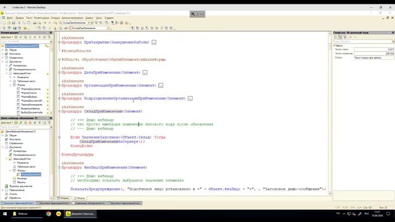Click pencil edit icon in Демо вебинар panel

20,123
